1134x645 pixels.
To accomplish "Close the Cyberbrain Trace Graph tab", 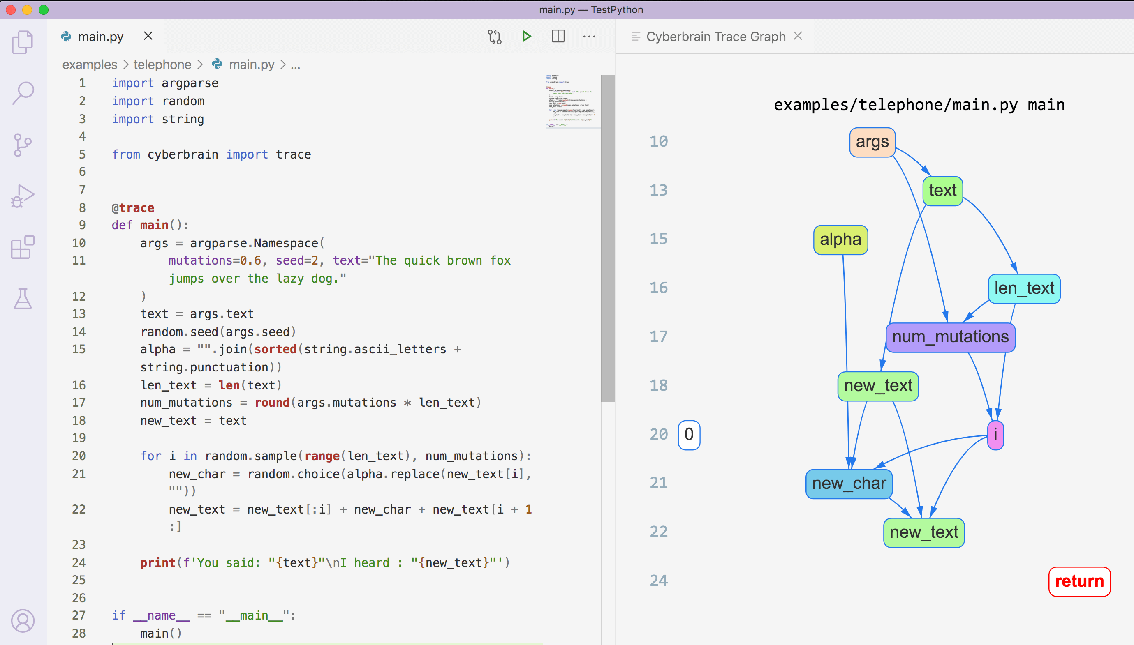I will (798, 36).
